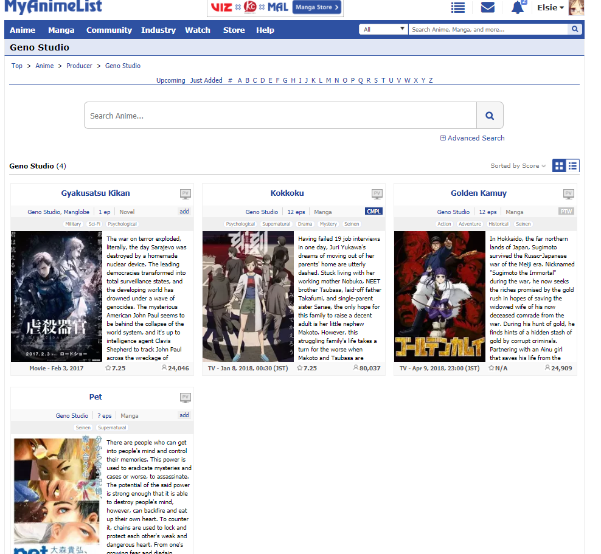Click Golden Kamuy poster thumbnail
This screenshot has height=554, width=601.
point(440,296)
